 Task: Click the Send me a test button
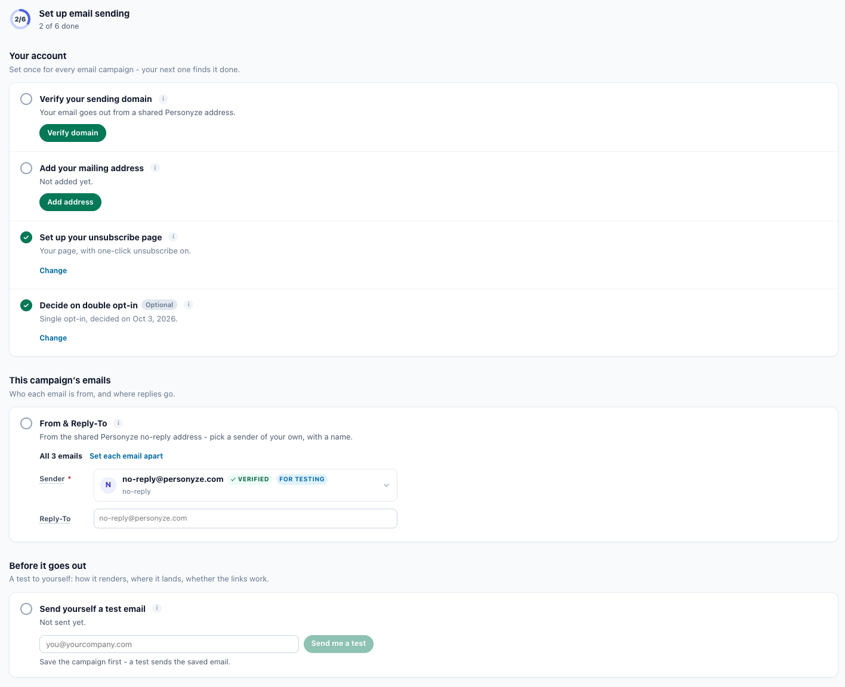tap(338, 644)
